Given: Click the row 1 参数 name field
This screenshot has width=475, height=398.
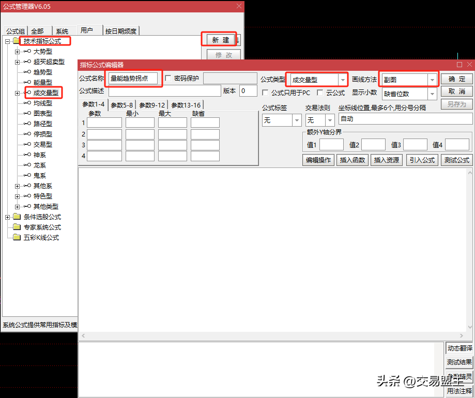Looking at the screenshot, I should coord(104,123).
